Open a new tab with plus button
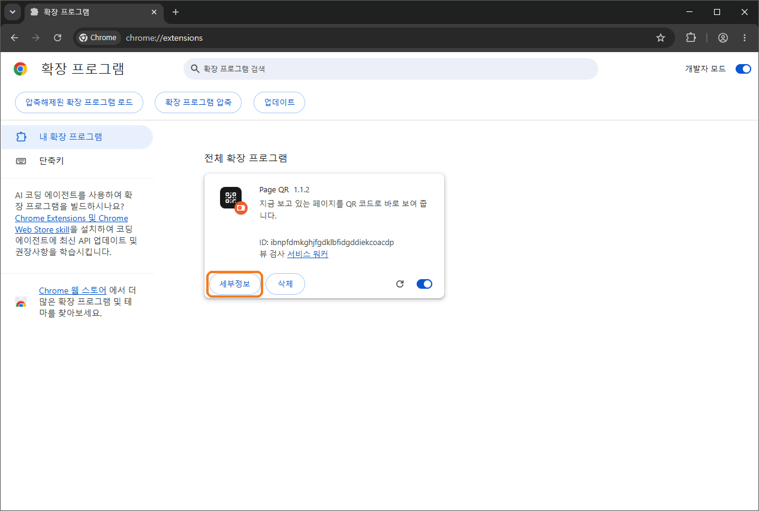 [x=176, y=12]
